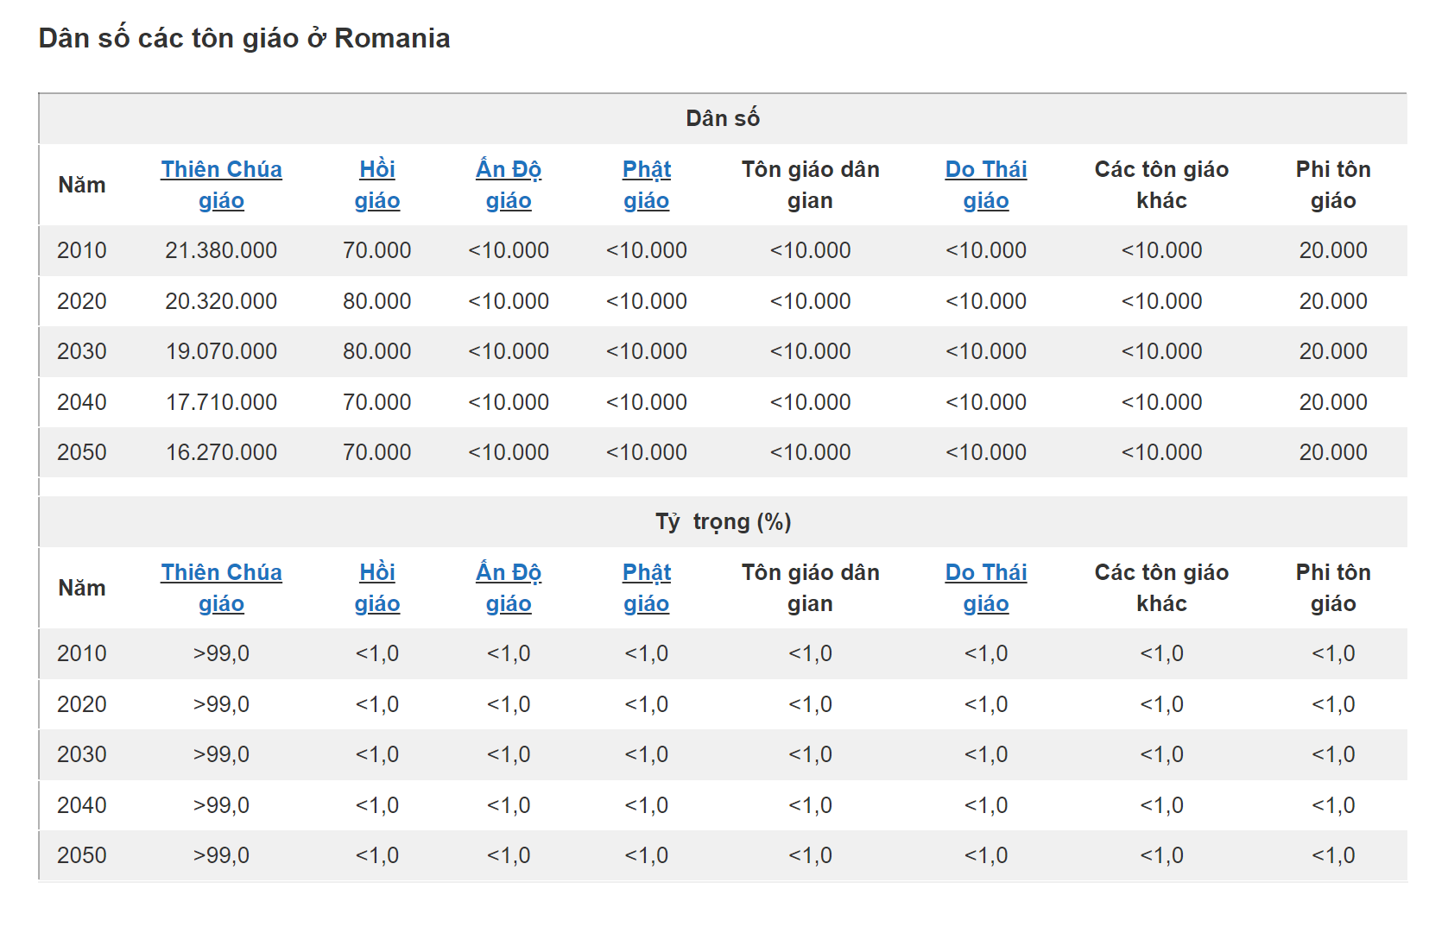This screenshot has width=1448, height=933.
Task: Open Phật giáo link in Tỷ trọng table
Action: coord(647,573)
